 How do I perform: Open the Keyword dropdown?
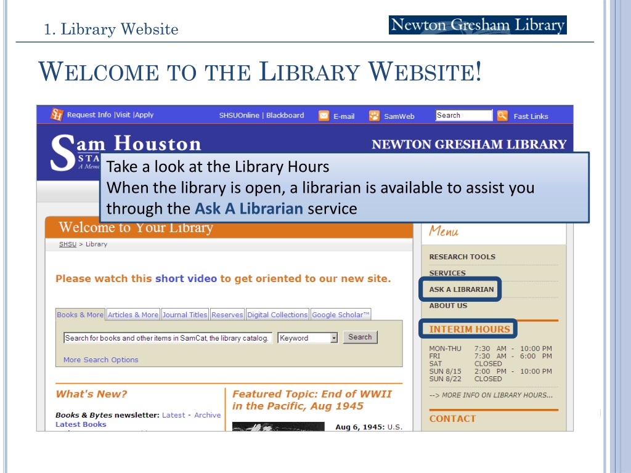point(308,338)
